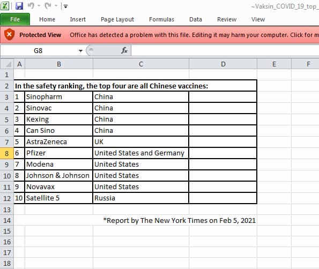Click the Sinopharm cell
The height and width of the screenshot is (269, 319).
click(59, 97)
